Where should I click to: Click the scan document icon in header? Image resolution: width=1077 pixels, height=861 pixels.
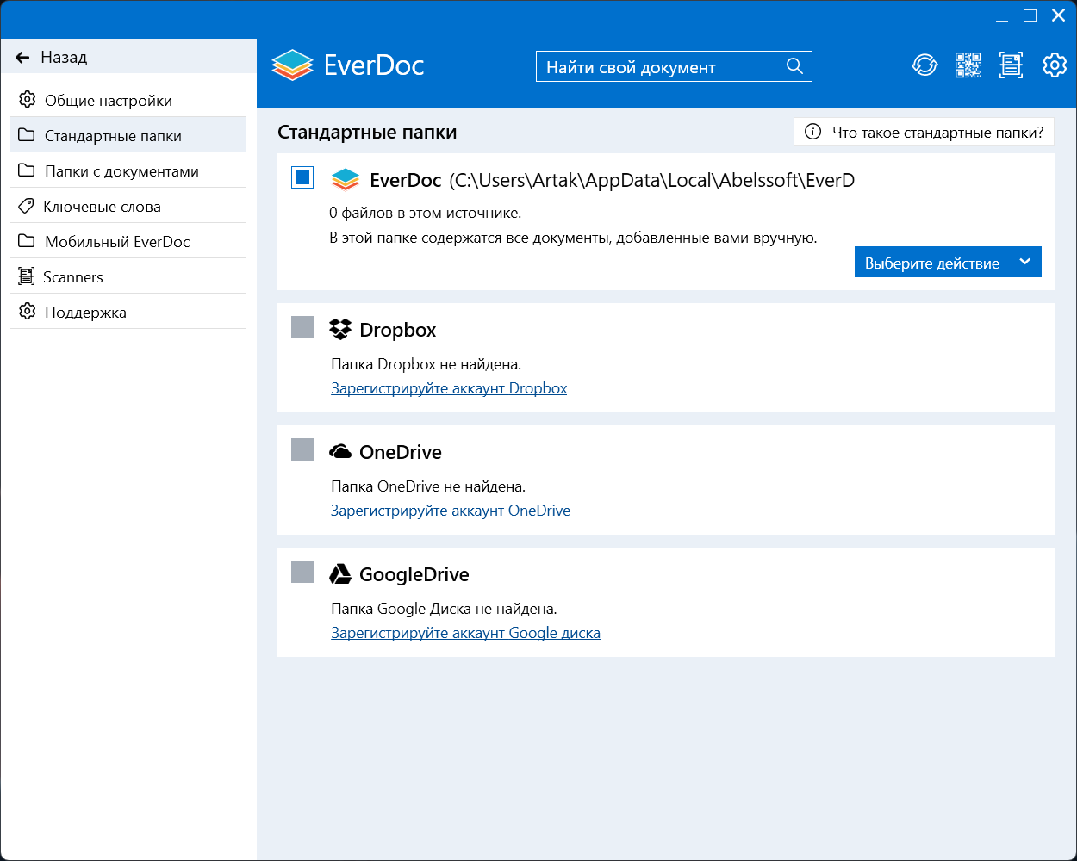click(1011, 65)
